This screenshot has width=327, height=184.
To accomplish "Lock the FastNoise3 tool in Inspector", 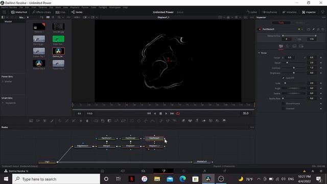I will [318, 30].
